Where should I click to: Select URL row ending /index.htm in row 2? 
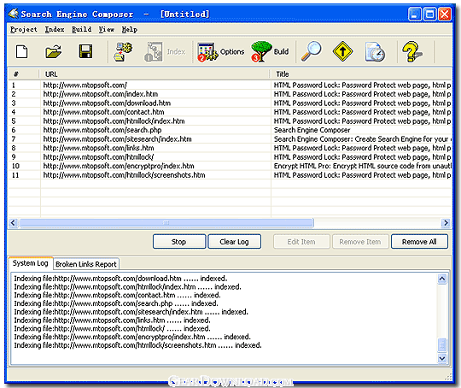coord(230,94)
